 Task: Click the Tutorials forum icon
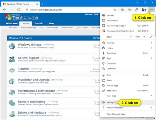[12, 70]
